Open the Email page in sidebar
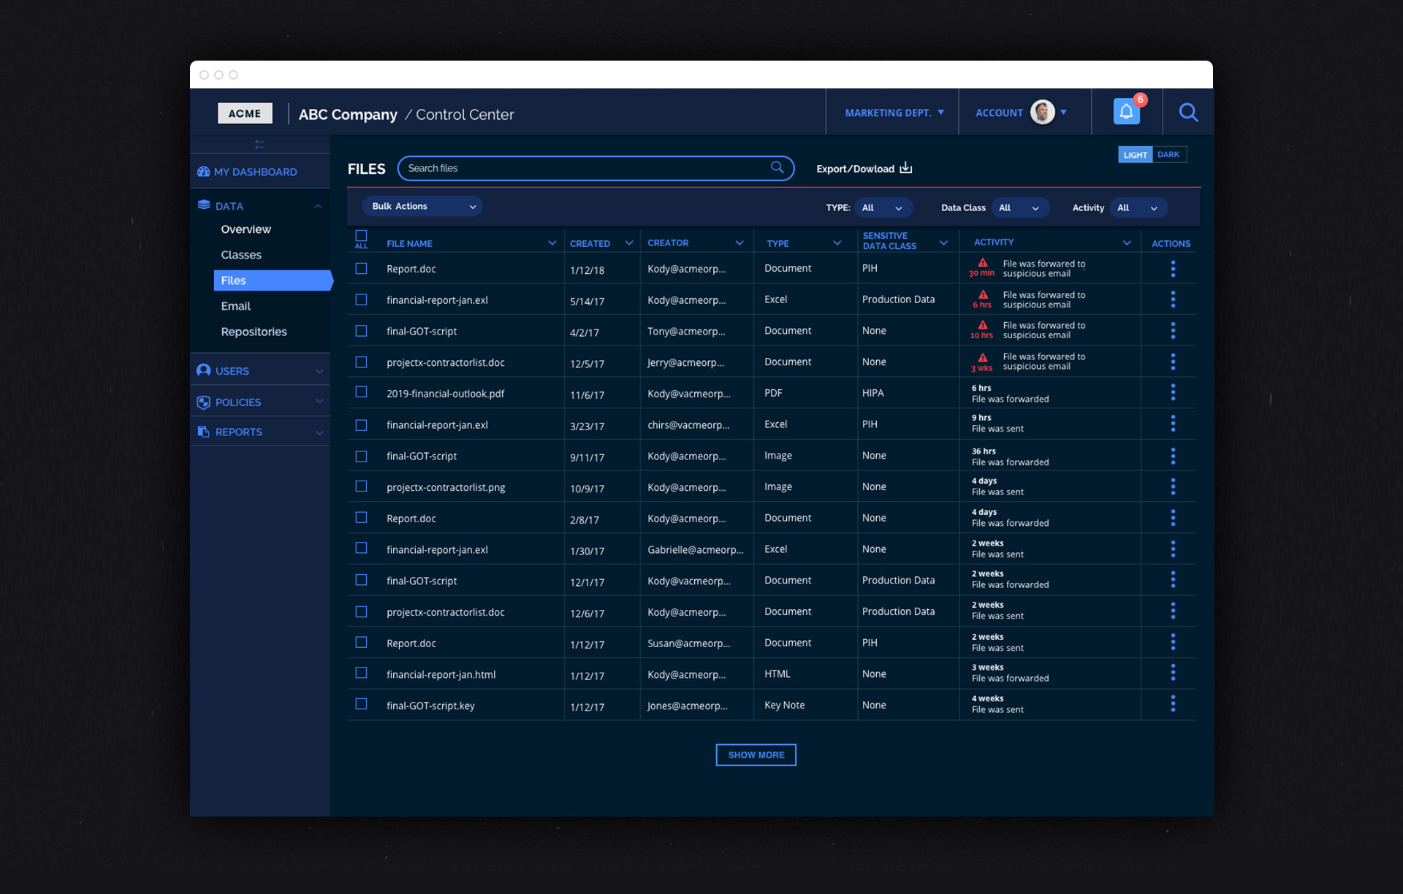The width and height of the screenshot is (1403, 894). [x=235, y=306]
